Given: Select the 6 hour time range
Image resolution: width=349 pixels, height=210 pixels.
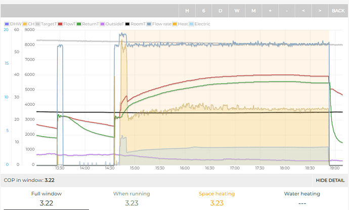Looking at the screenshot, I should [204, 11].
